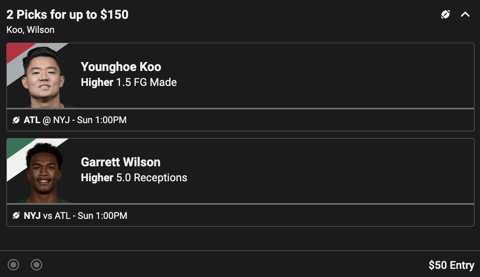
Task: Click the red-gray team stripe on Koo card
Action: click(x=18, y=56)
